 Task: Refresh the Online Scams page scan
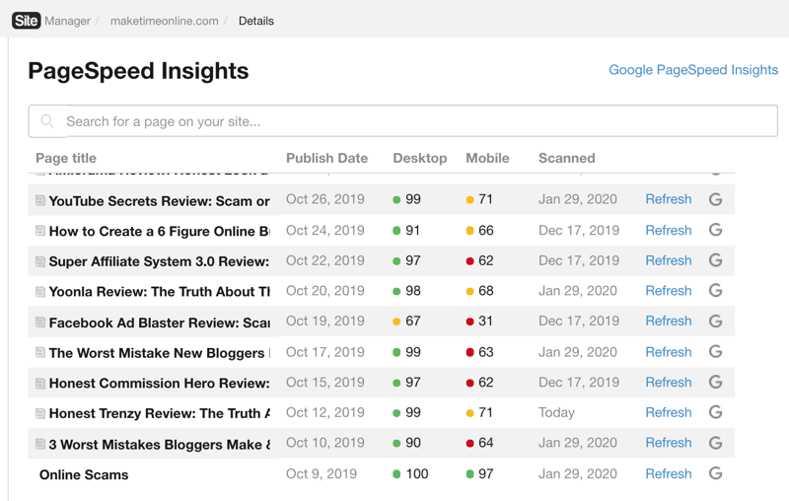pos(669,473)
